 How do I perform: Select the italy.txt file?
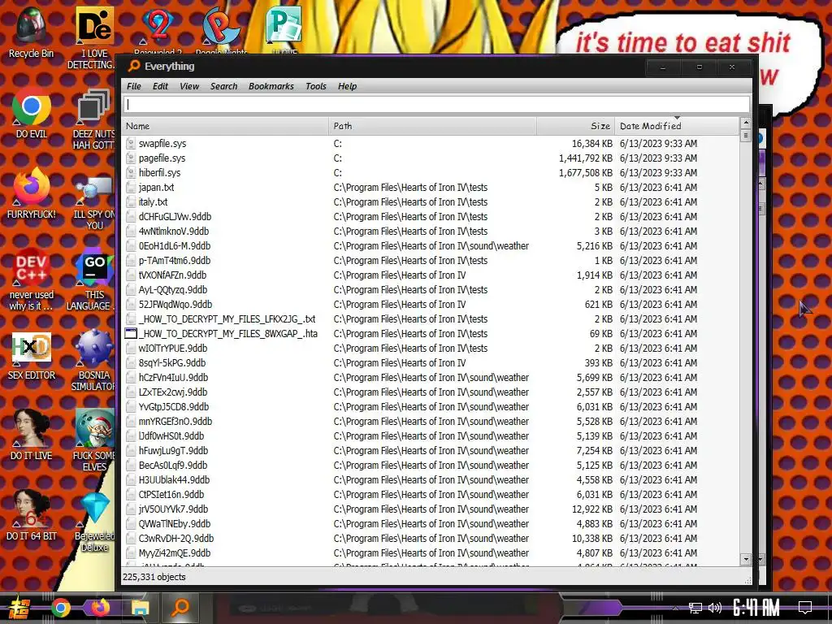pos(153,202)
